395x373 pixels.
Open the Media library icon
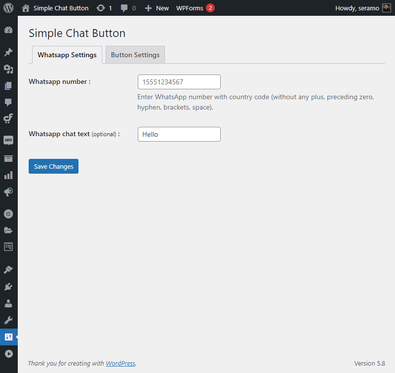(x=8, y=69)
